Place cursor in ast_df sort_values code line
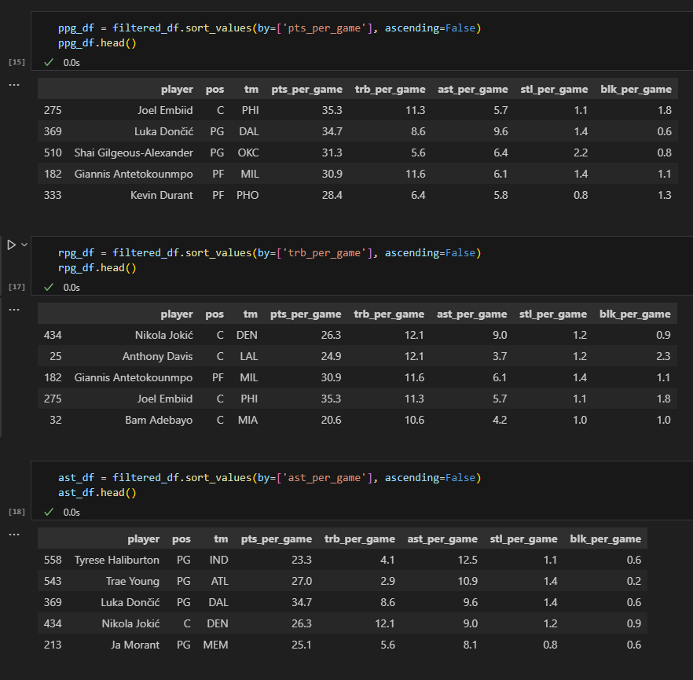 point(269,478)
